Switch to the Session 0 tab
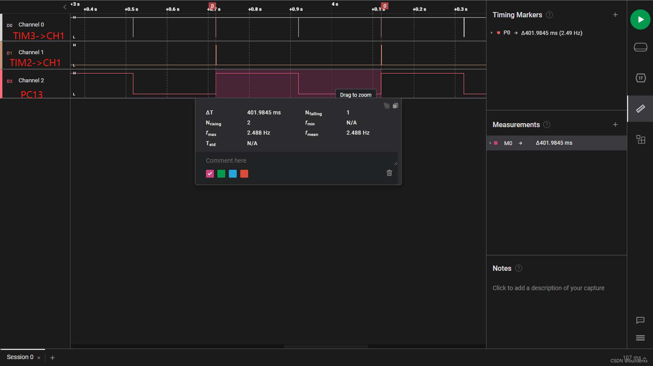This screenshot has width=653, height=366. (x=20, y=357)
